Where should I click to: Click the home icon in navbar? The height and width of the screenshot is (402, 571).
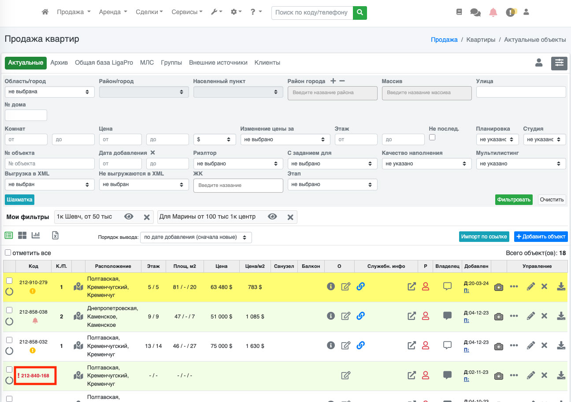pos(45,12)
